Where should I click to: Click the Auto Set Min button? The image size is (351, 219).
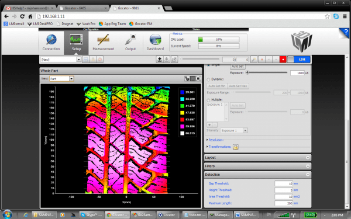tap(216, 86)
